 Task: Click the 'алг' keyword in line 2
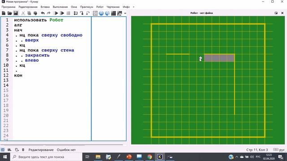[x=18, y=25]
